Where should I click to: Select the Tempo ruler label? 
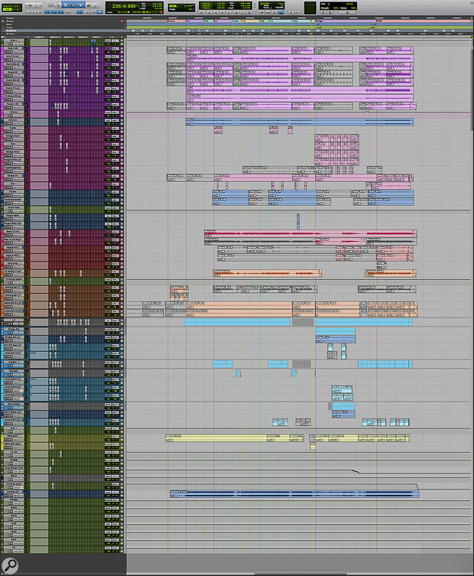pos(9,28)
